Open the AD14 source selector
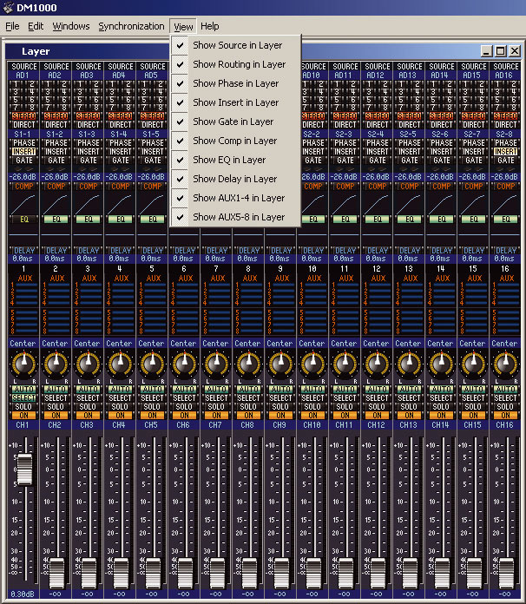 point(441,75)
